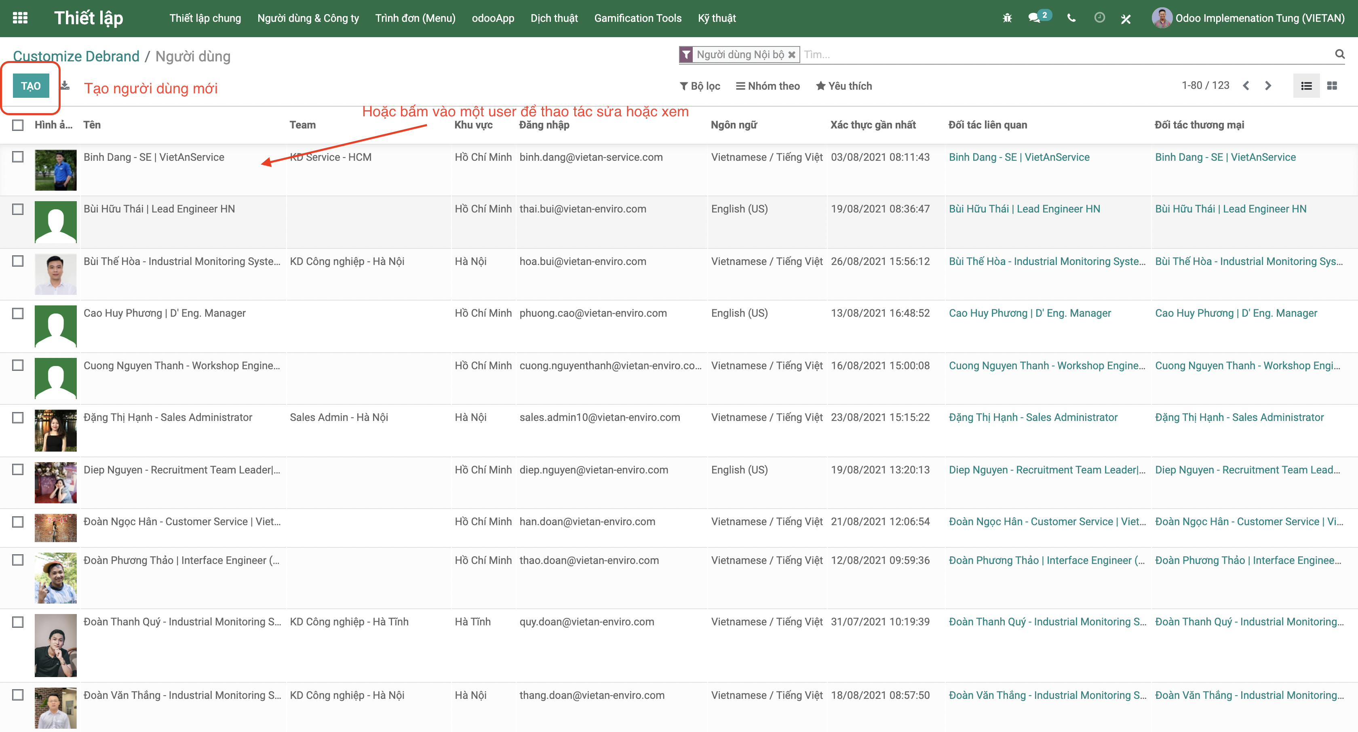Click the search magnifier icon
This screenshot has width=1358, height=732.
[x=1339, y=54]
